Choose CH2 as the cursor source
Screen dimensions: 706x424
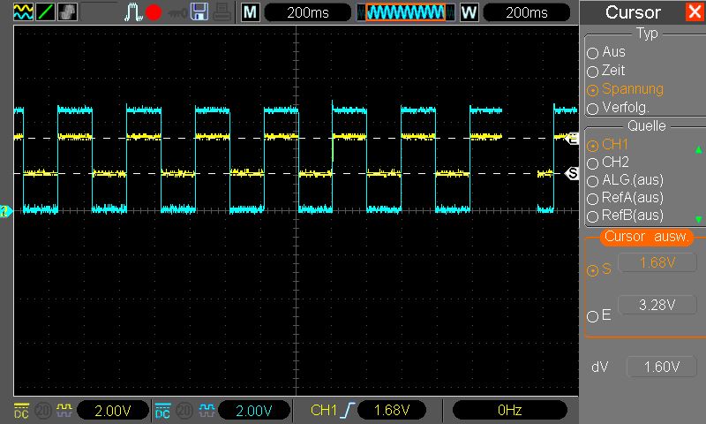coord(593,163)
